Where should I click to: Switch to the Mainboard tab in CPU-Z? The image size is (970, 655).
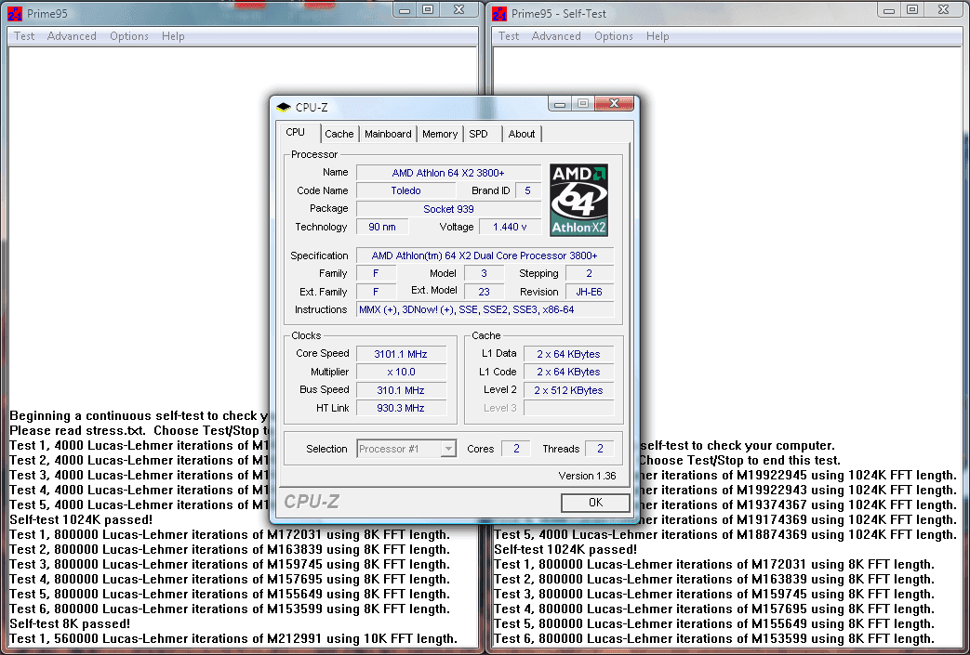tap(388, 134)
